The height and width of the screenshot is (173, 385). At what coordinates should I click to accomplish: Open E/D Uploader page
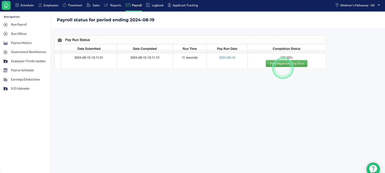(20, 89)
